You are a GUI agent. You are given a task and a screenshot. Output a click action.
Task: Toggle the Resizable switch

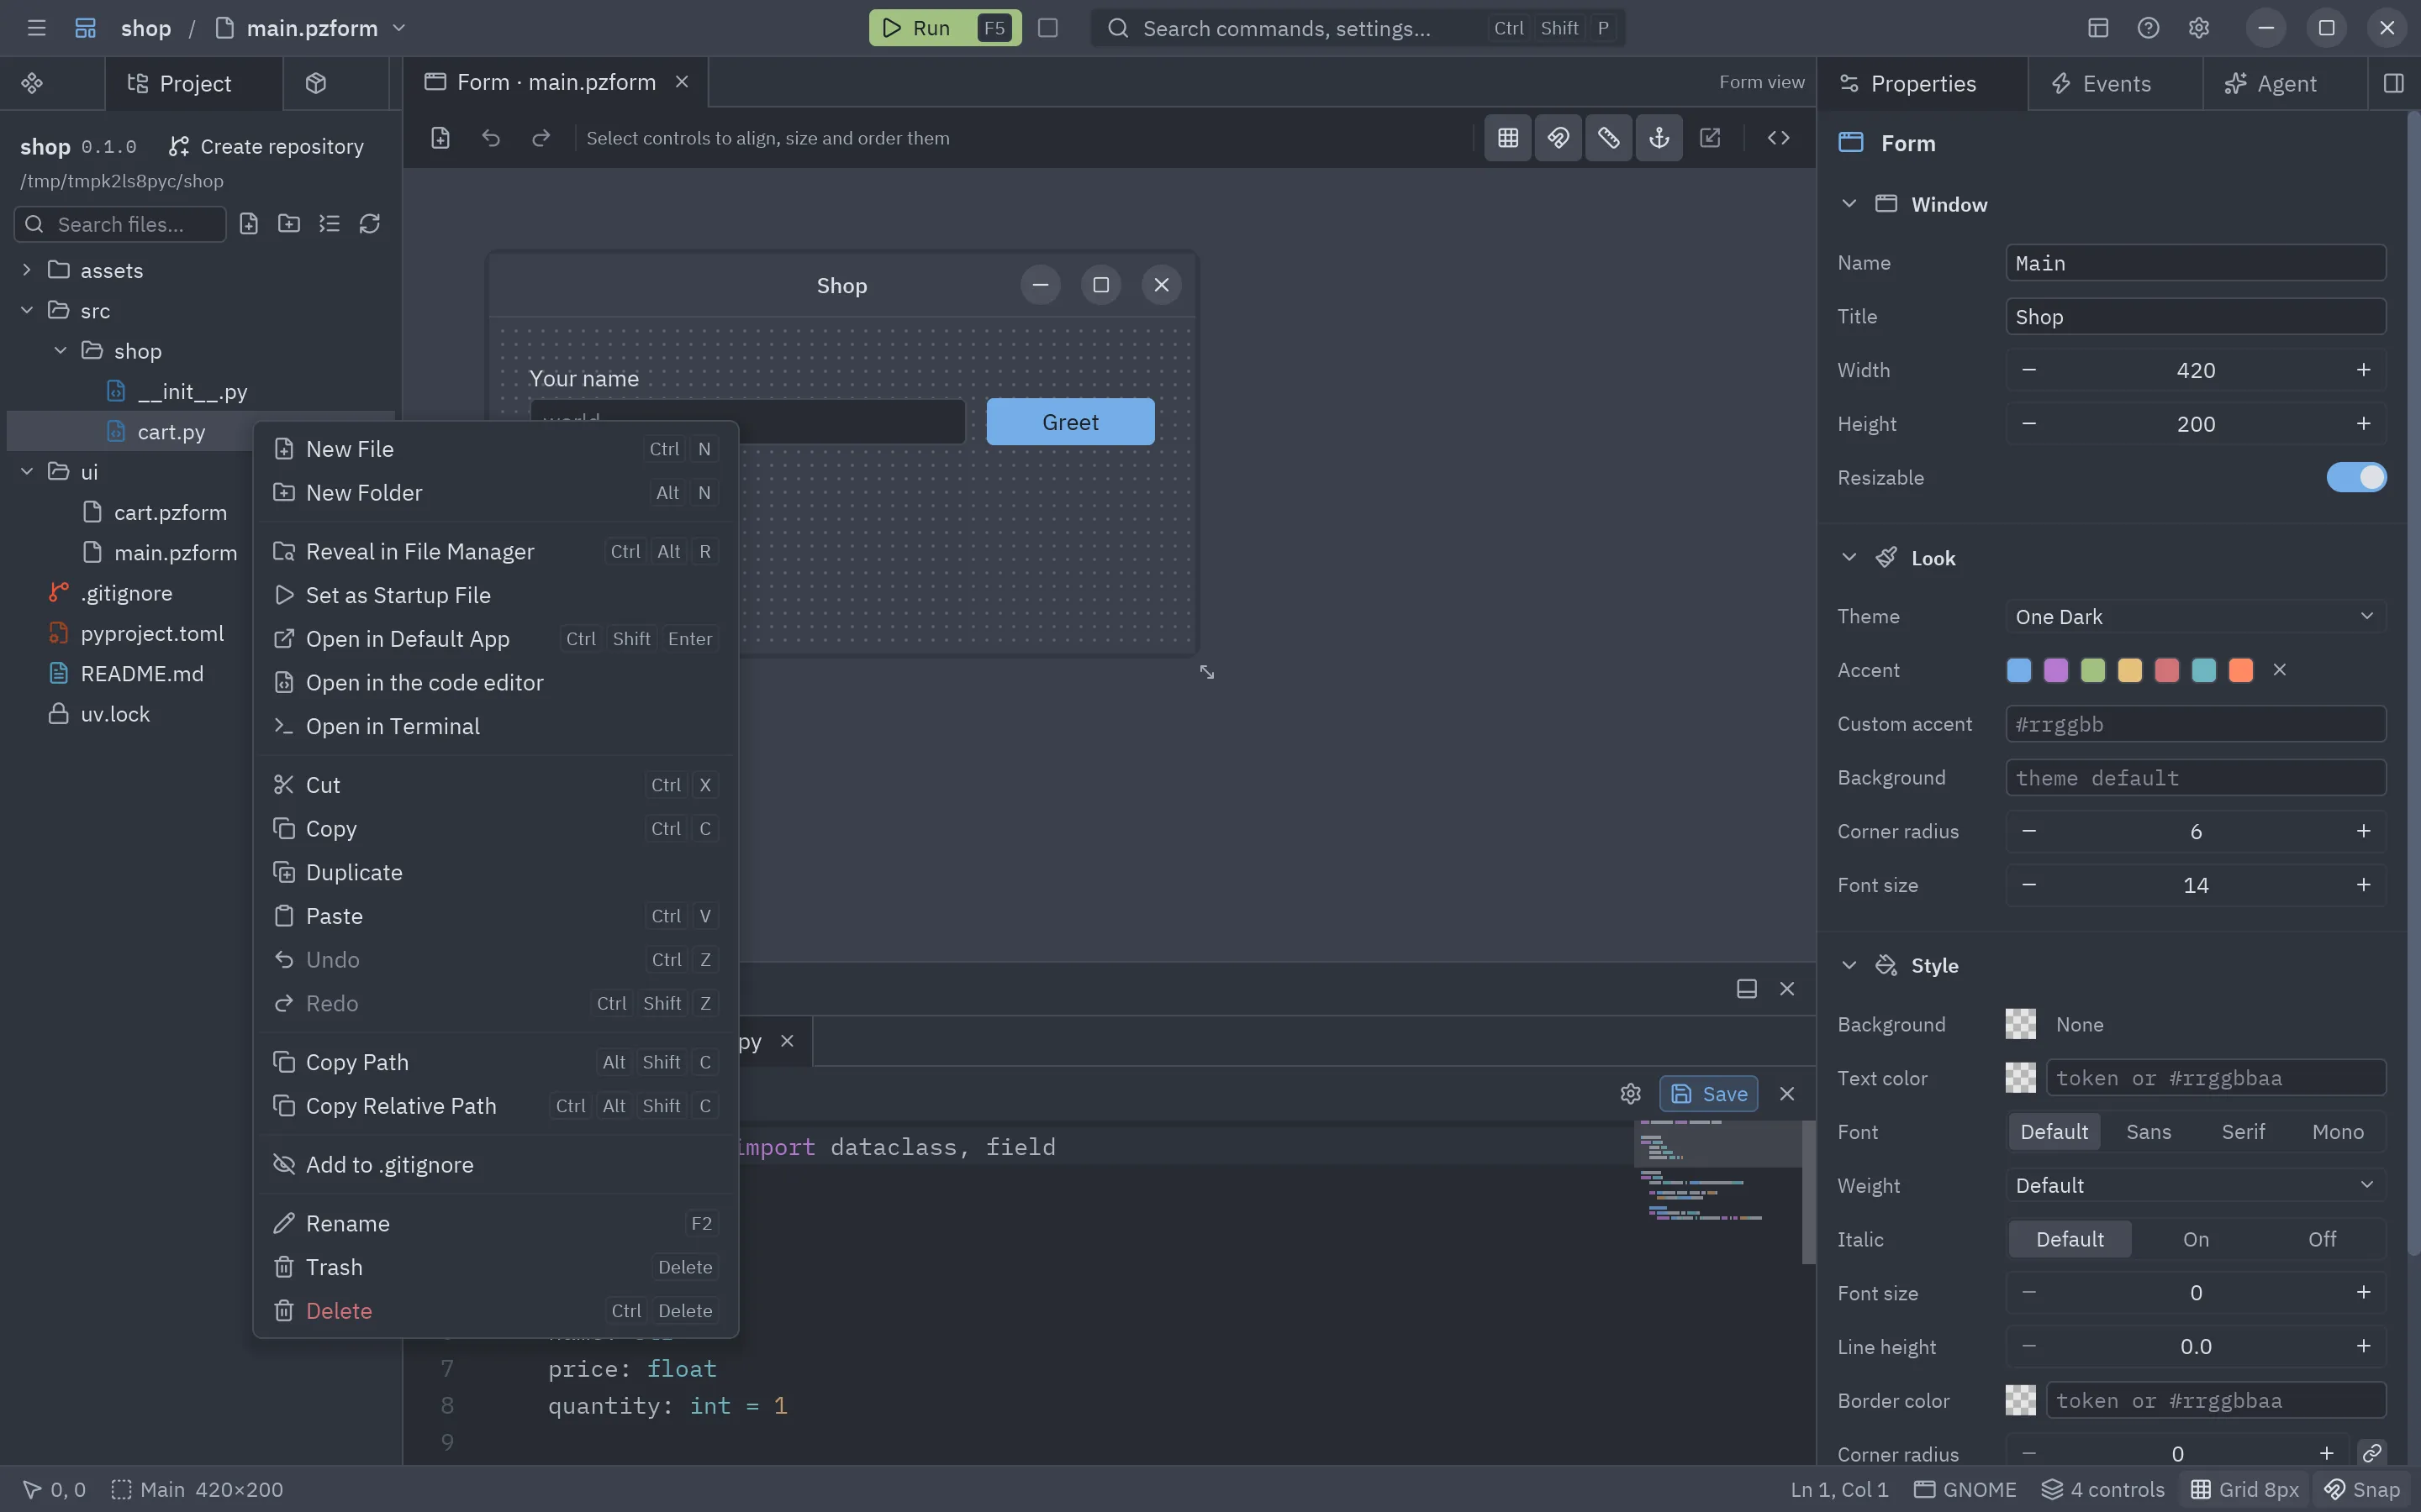[x=2356, y=478]
